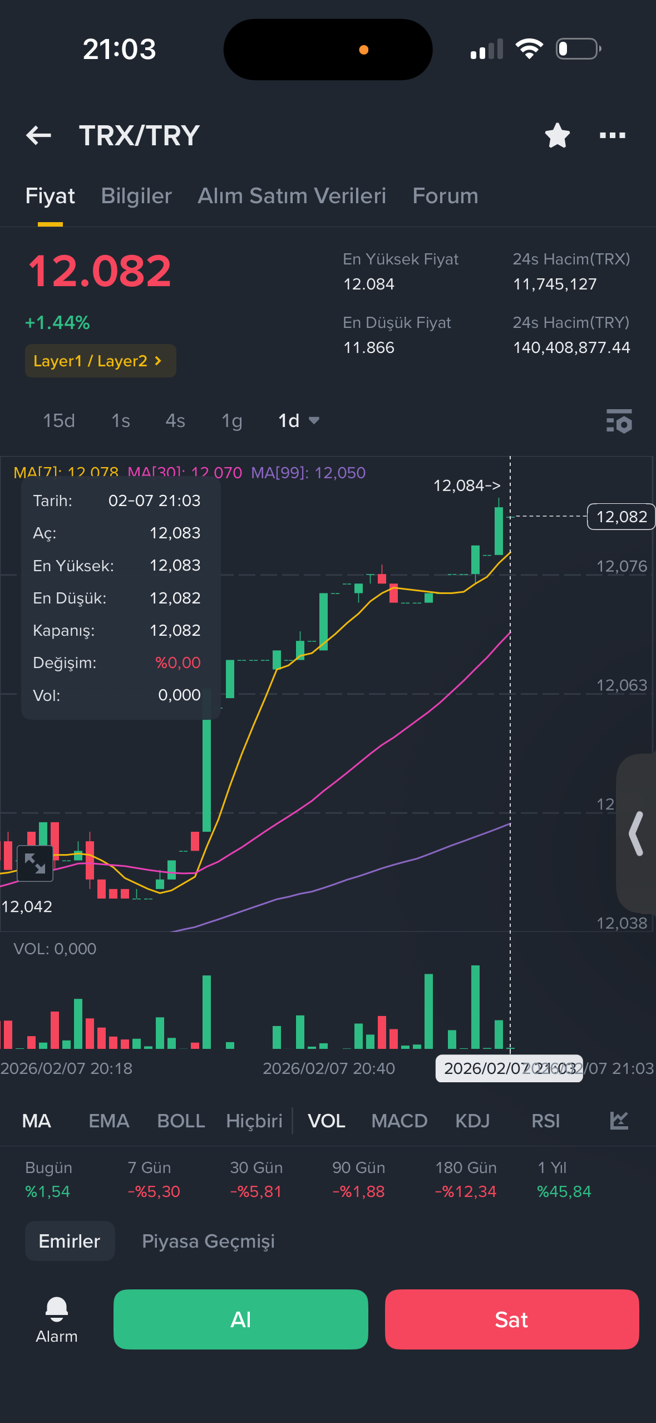Expand chart to fullscreen icon

(x=35, y=863)
